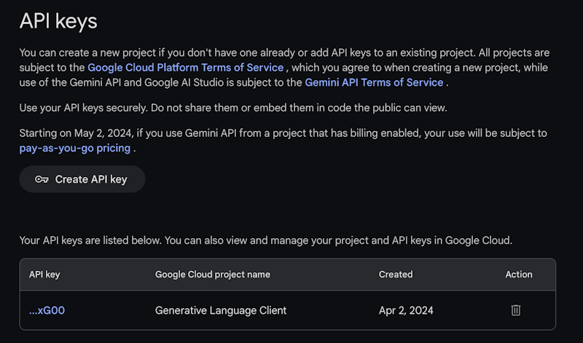Click the API keys page heading
The width and height of the screenshot is (583, 343).
tap(58, 20)
